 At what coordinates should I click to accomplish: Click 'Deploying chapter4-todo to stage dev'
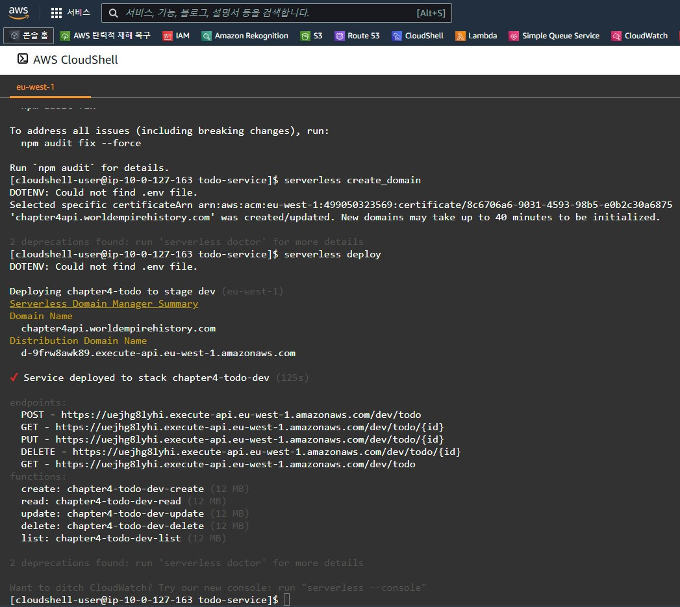click(112, 292)
